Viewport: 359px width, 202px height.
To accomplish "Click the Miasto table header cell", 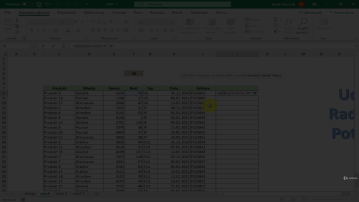I will 89,88.
